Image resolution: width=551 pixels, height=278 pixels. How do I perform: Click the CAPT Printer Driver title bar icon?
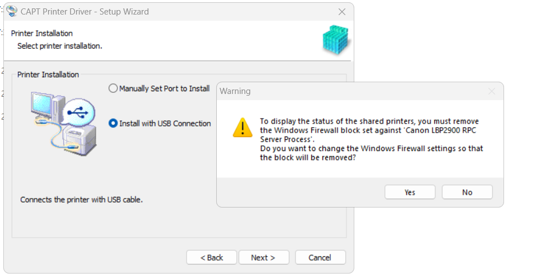(x=12, y=11)
